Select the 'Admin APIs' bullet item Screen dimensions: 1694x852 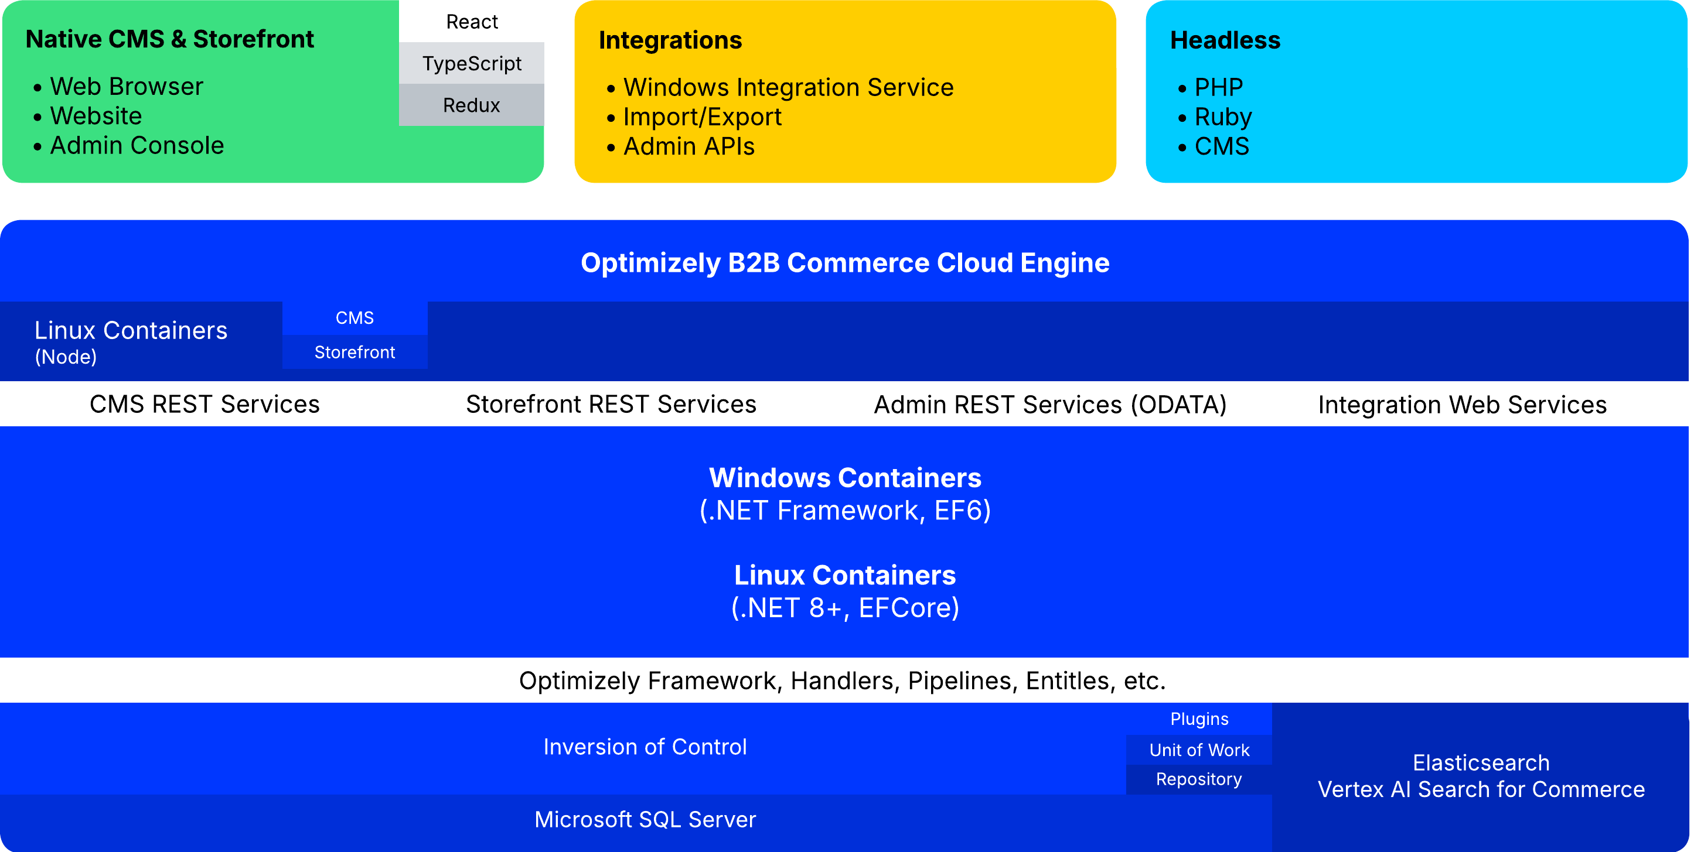[688, 146]
